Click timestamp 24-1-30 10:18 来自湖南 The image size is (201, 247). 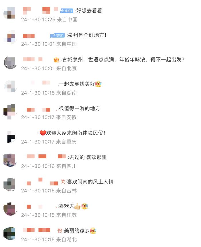tap(49, 93)
